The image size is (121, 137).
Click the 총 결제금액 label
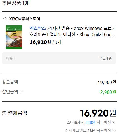[x=15, y=113]
